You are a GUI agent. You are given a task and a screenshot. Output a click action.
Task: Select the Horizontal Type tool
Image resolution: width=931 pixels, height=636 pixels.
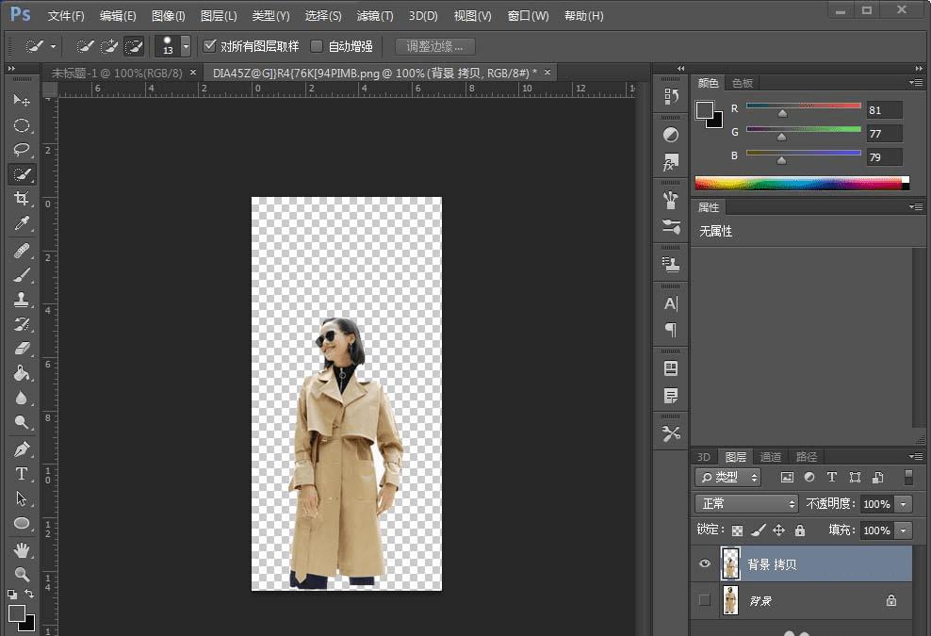pyautogui.click(x=21, y=474)
